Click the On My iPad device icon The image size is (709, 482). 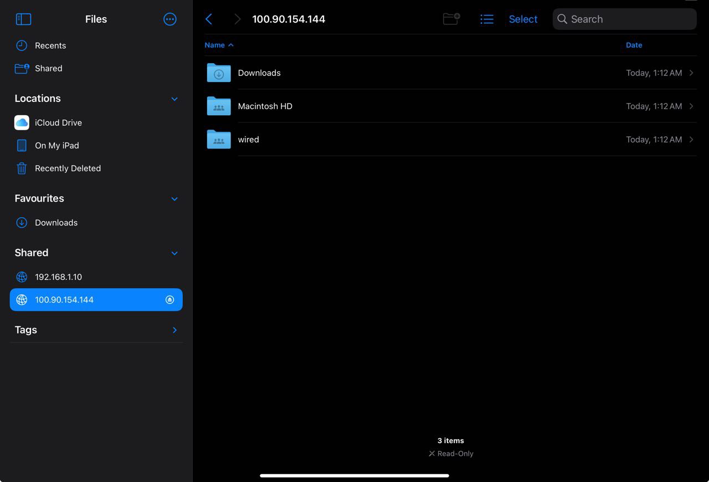click(x=22, y=146)
